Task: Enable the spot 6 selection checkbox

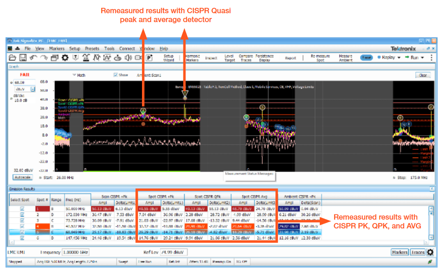Action: (22, 238)
